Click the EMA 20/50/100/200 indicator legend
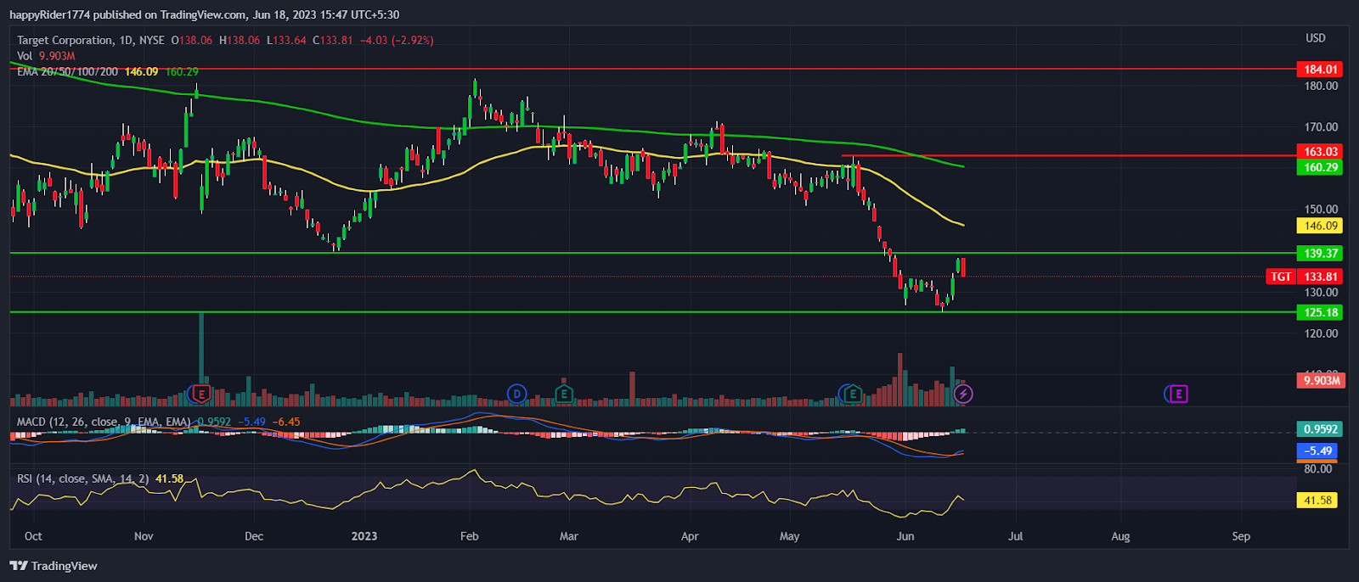Screen dimensions: 1359x582 (x=67, y=71)
